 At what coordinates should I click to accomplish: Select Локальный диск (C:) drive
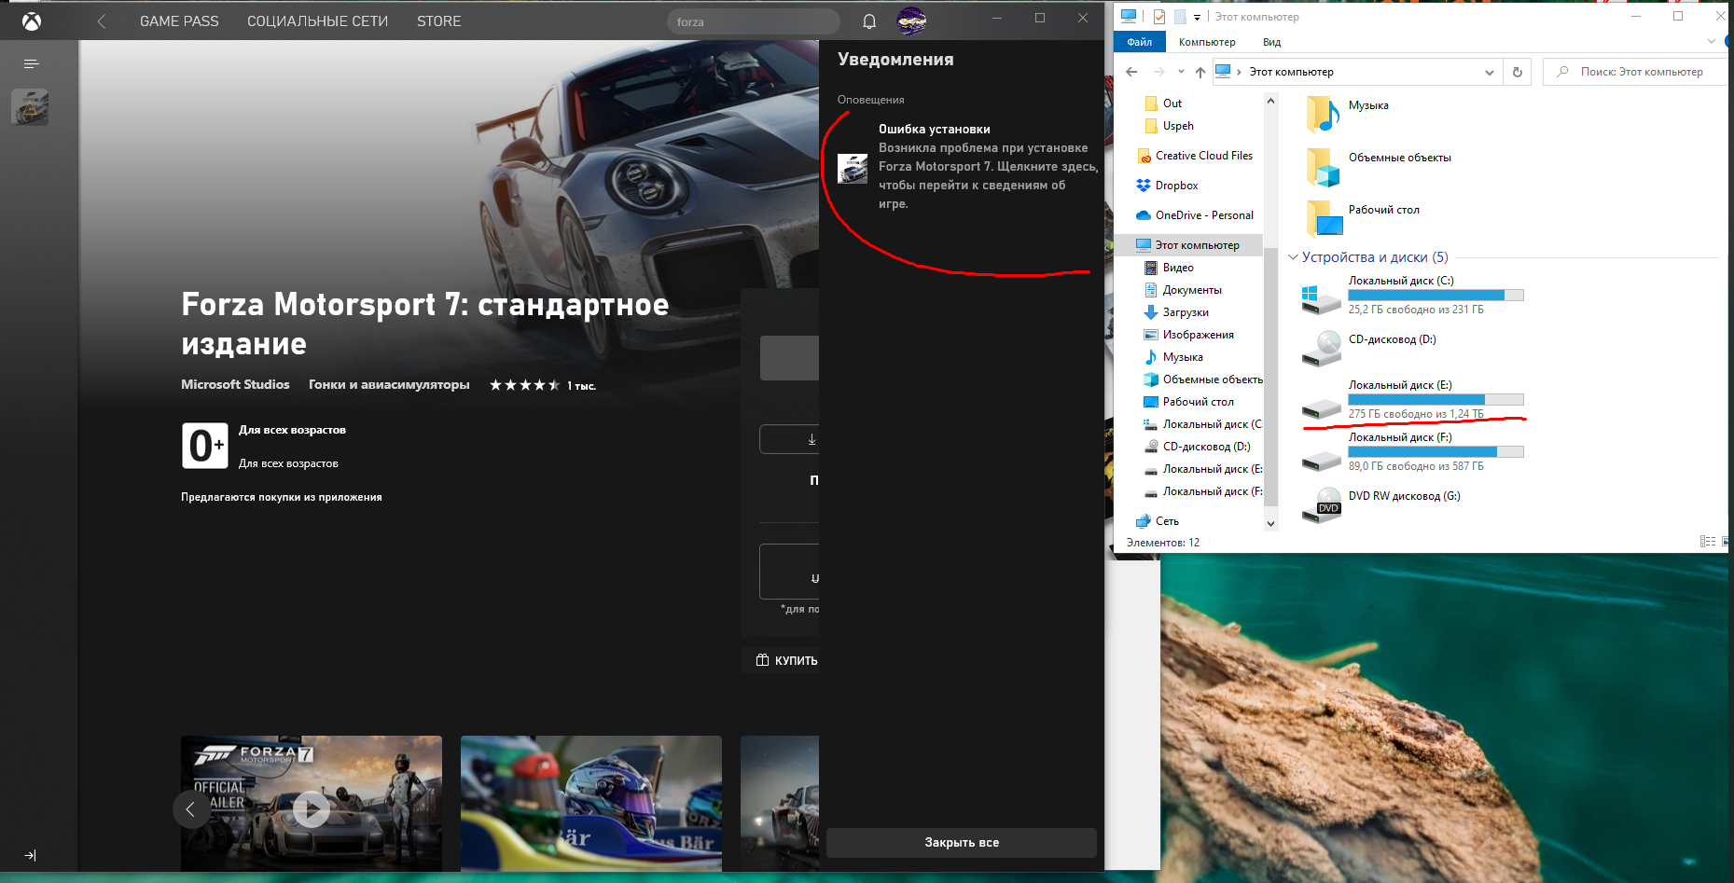pos(1413,296)
